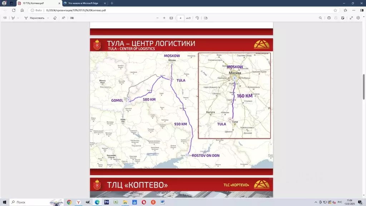This screenshot has height=206, width=366.
Task: Click the fit to width icon
Action: (x=171, y=18)
